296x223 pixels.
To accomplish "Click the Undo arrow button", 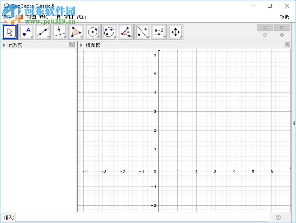I will [x=265, y=27].
